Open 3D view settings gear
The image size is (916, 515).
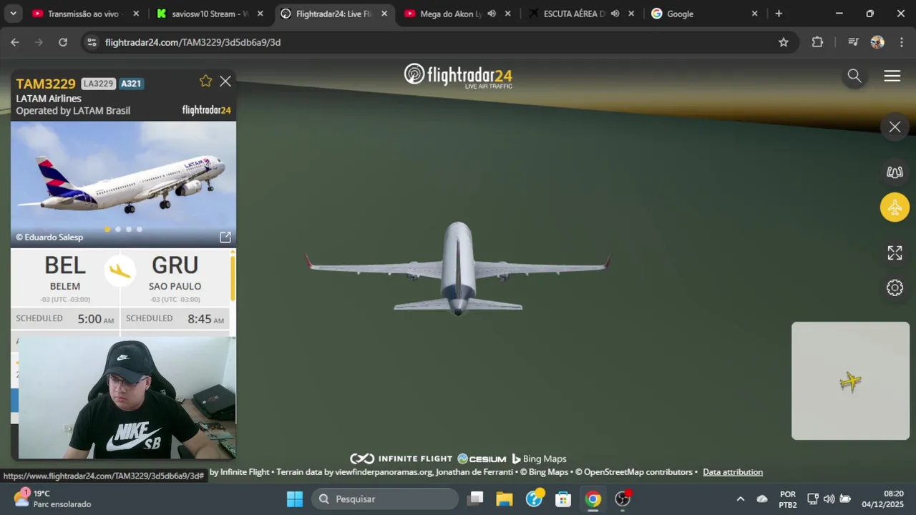pyautogui.click(x=895, y=288)
